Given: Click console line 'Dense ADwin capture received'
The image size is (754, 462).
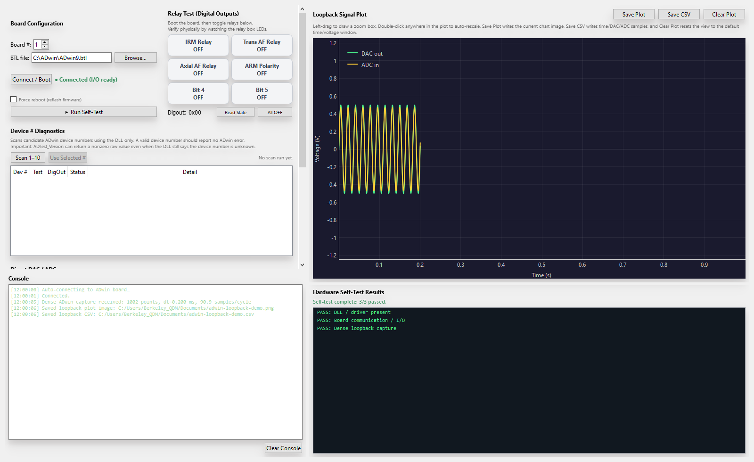Looking at the screenshot, I should click(131, 302).
